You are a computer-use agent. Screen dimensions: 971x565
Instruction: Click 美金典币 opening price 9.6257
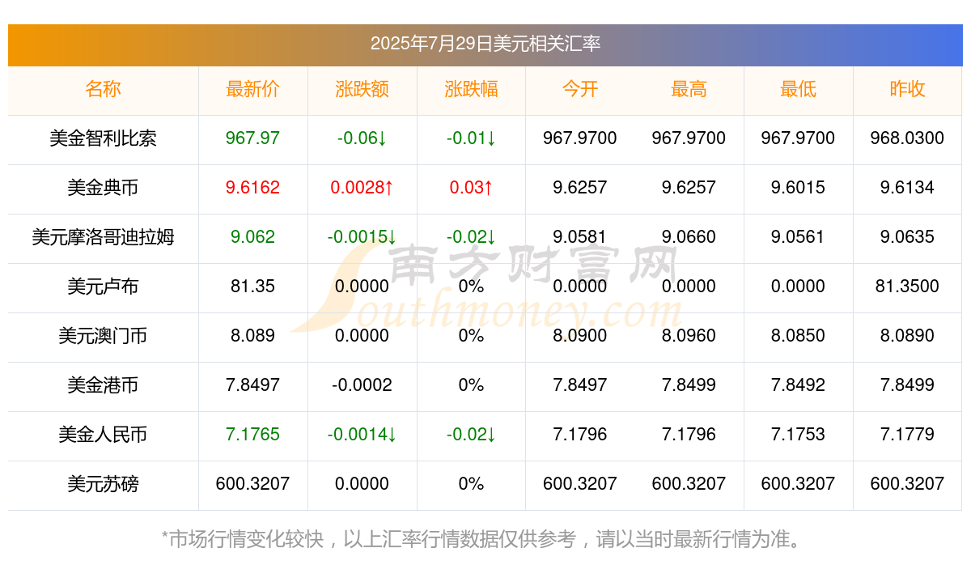tap(580, 188)
